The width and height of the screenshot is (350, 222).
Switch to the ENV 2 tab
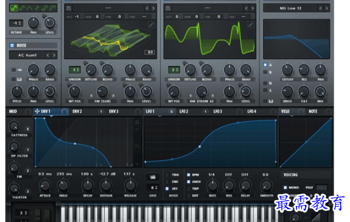[x=77, y=111]
